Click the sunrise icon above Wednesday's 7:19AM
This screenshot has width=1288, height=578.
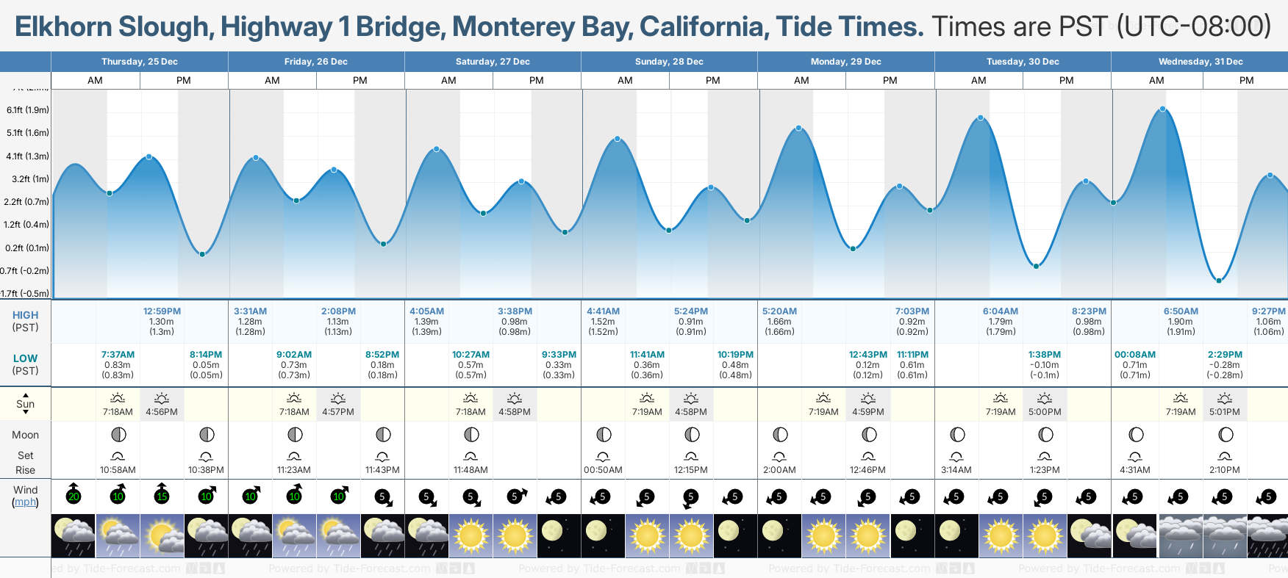pyautogui.click(x=1181, y=398)
